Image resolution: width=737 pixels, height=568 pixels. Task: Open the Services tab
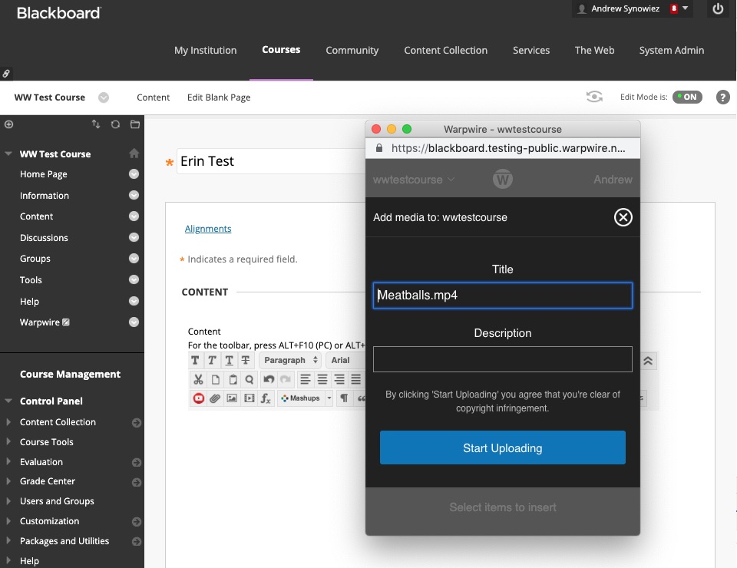tap(531, 50)
